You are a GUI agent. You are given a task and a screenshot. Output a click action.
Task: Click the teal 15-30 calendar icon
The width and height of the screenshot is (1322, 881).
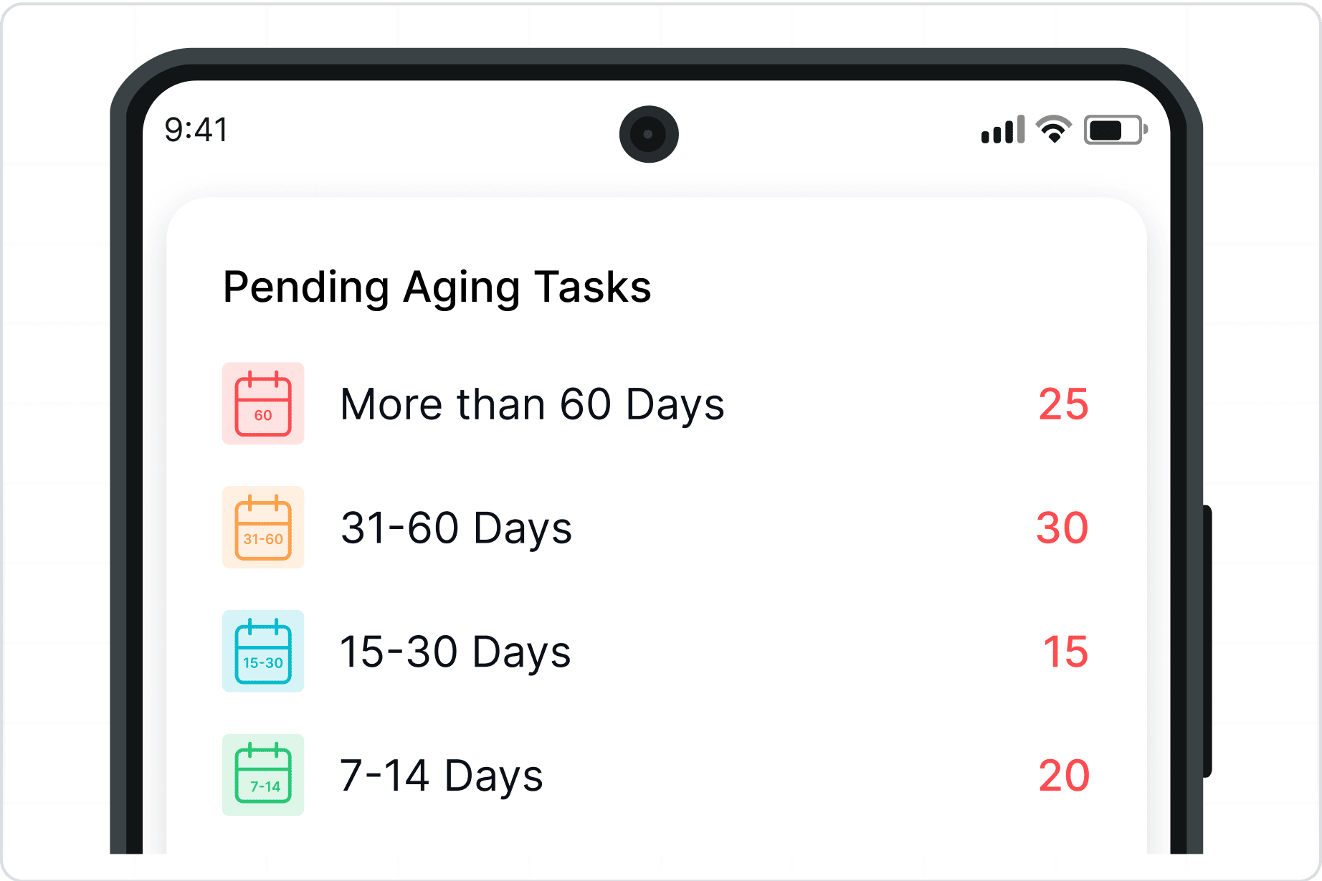click(263, 651)
